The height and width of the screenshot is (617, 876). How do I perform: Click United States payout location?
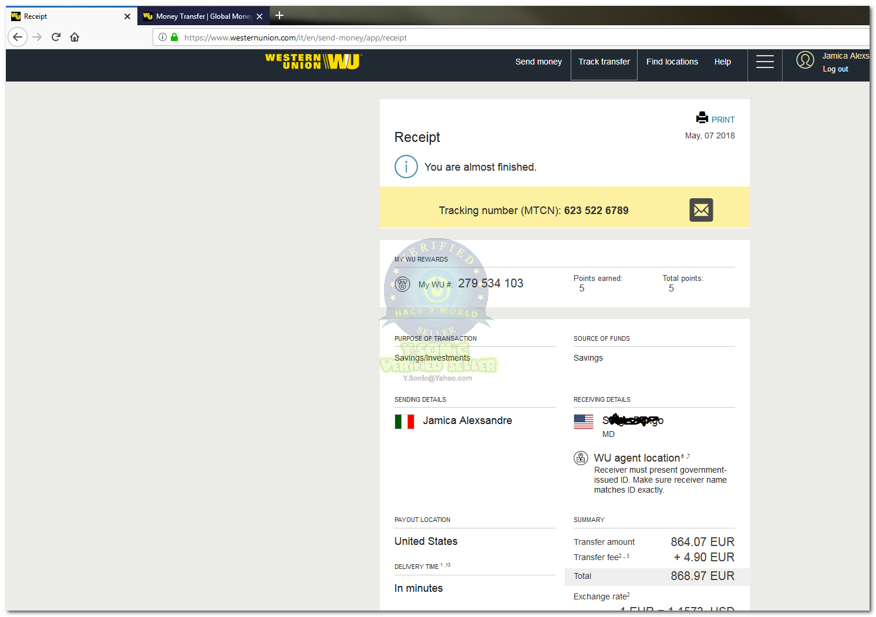(426, 541)
